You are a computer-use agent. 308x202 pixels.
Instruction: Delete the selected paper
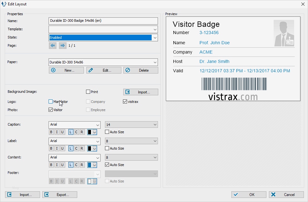click(x=141, y=70)
